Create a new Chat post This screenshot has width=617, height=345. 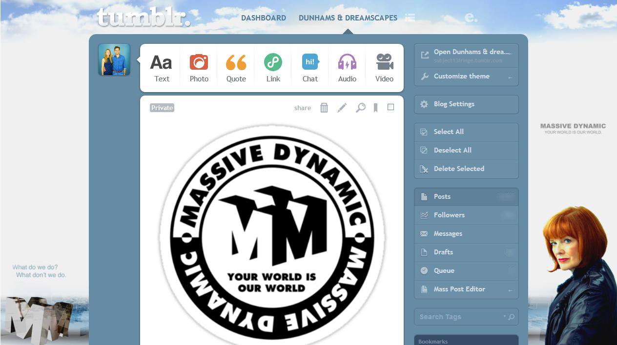(x=310, y=68)
